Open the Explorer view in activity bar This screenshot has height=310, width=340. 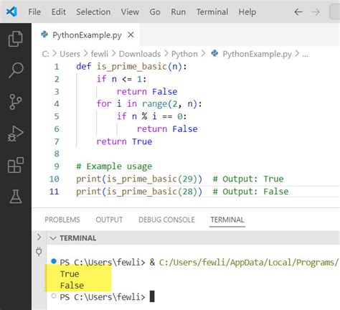16,39
